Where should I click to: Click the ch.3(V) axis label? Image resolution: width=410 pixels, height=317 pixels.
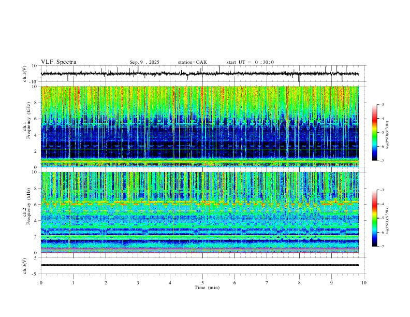pos(25,266)
